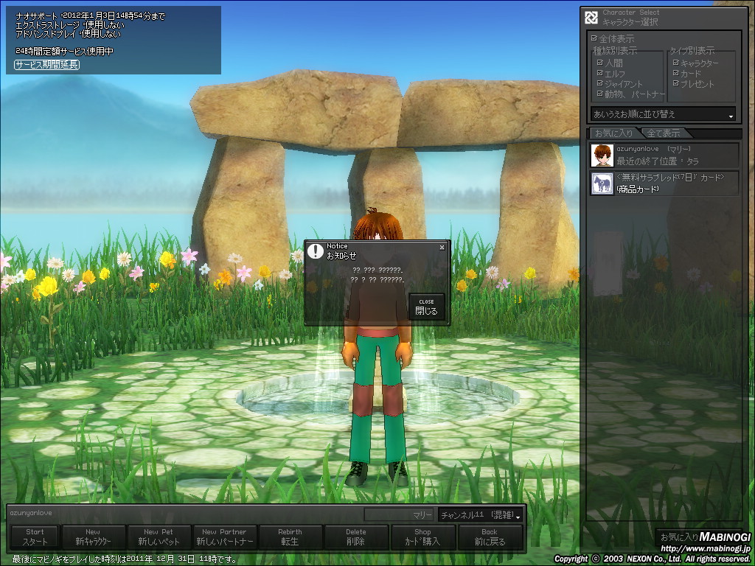Open the Shop カード購入 button
Viewport: 755px width, 566px height.
pyautogui.click(x=422, y=537)
